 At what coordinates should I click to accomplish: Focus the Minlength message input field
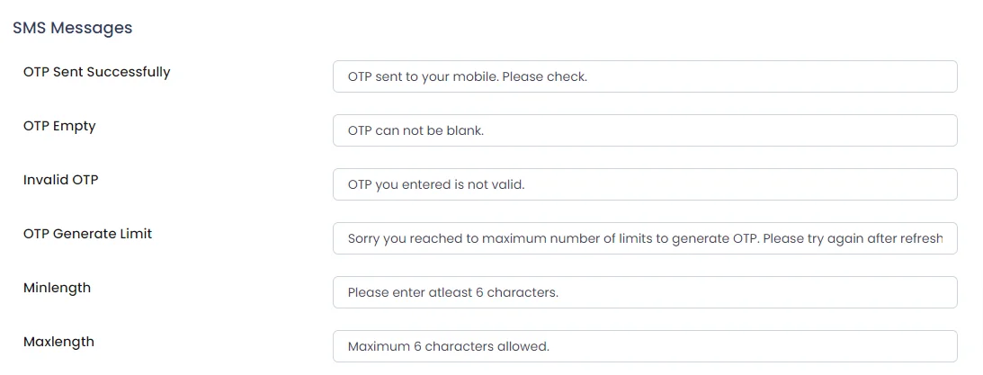[645, 292]
